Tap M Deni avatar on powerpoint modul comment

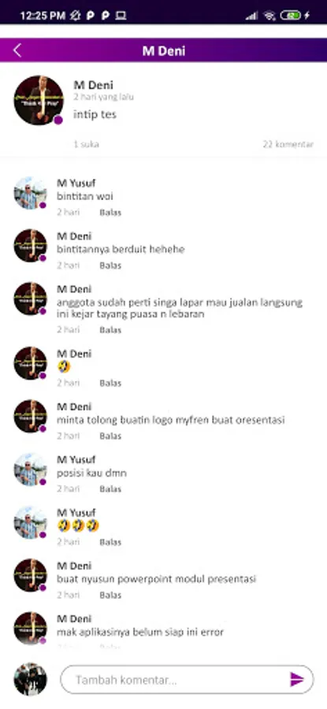(30, 575)
